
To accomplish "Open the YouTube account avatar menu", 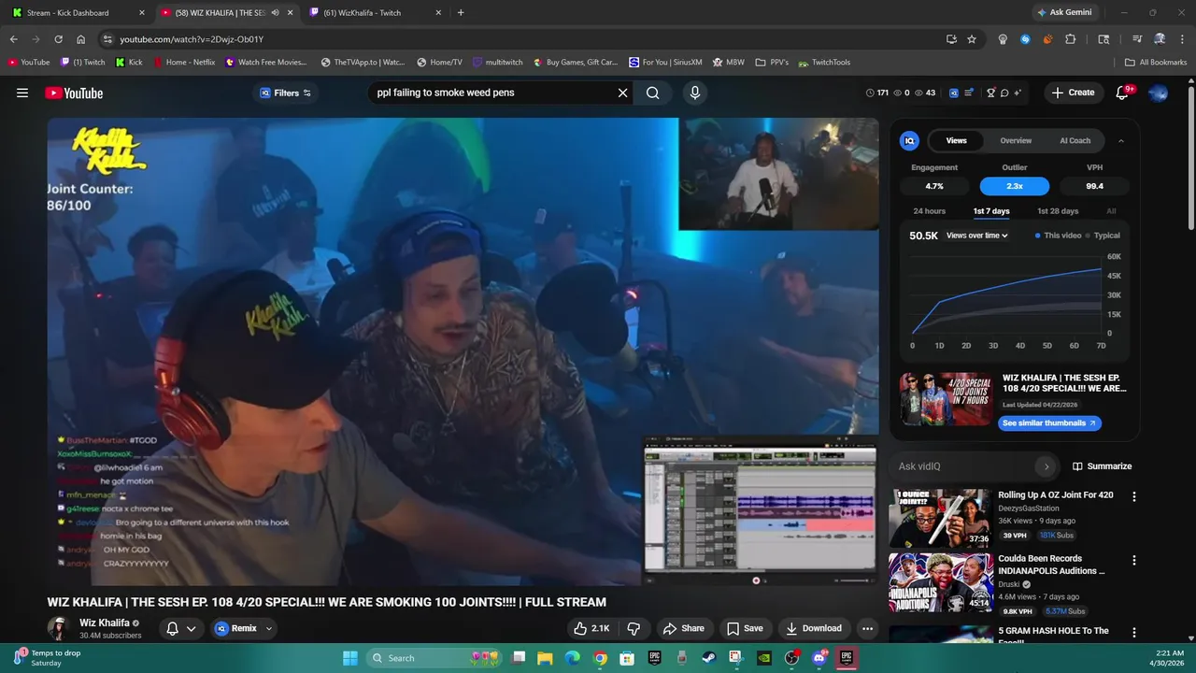I will pyautogui.click(x=1158, y=93).
